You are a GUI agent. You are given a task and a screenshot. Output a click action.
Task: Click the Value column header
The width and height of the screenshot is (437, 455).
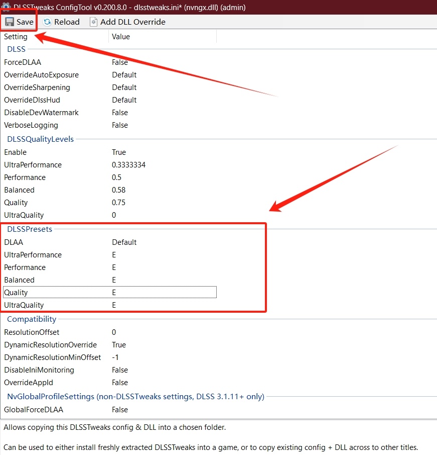(121, 37)
